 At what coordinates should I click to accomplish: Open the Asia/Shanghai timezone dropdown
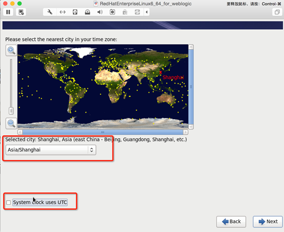(51, 150)
